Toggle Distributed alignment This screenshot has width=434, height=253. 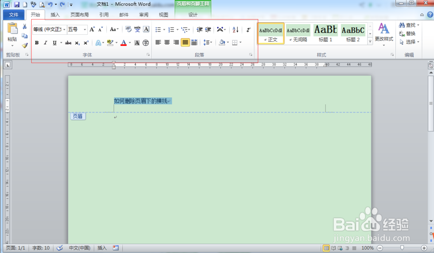[x=194, y=43]
